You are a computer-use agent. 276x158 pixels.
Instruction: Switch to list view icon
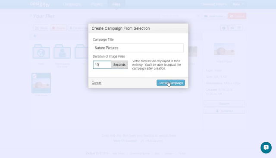click(239, 28)
